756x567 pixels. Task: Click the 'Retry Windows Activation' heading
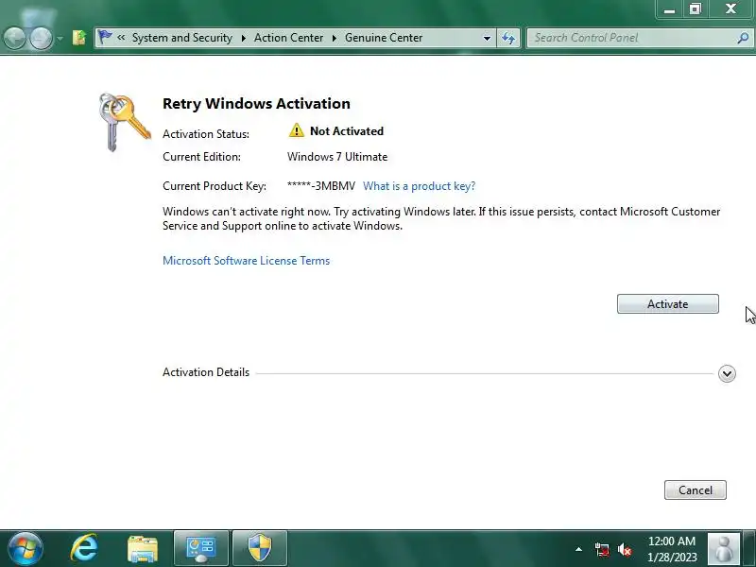pyautogui.click(x=256, y=104)
